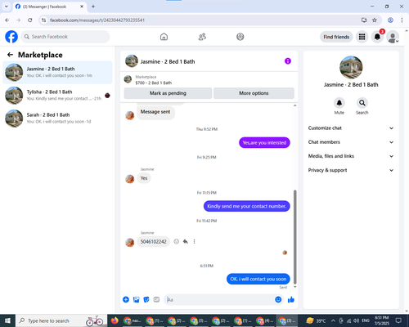
Task: Open Chrome three-dot menu
Action: point(402,20)
